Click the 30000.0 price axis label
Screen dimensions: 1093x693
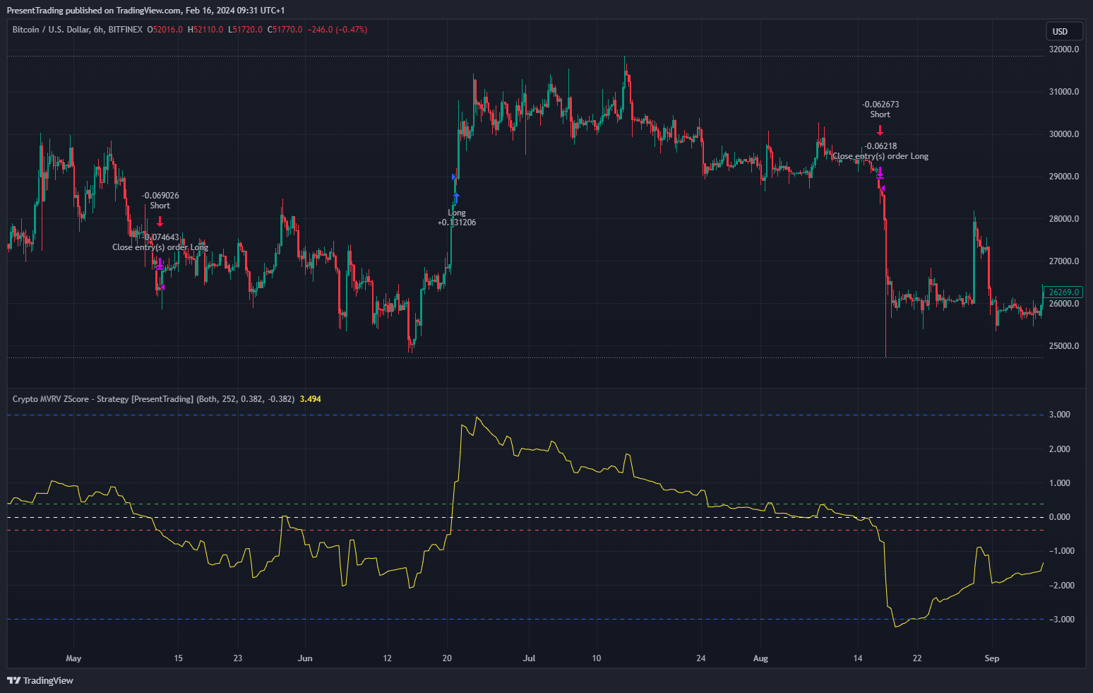1064,134
